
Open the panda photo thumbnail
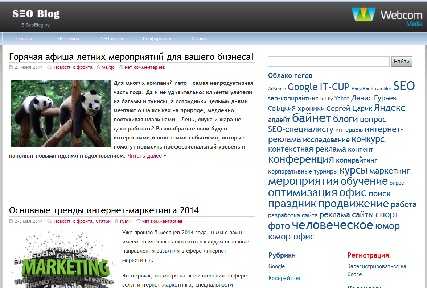tap(61, 114)
